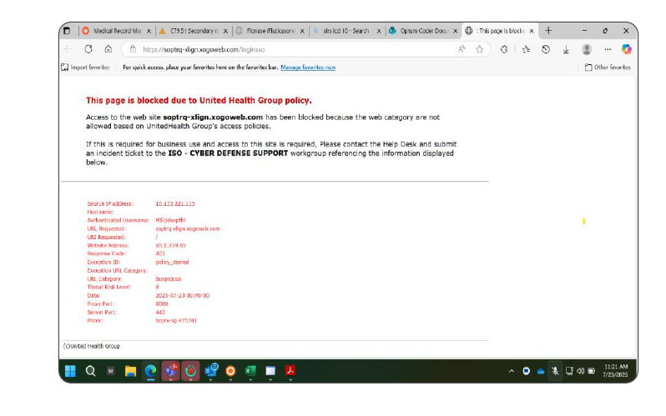
Task: Open a new tab with the plus button
Action: click(x=548, y=31)
